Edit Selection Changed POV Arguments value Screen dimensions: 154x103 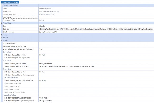96,66
